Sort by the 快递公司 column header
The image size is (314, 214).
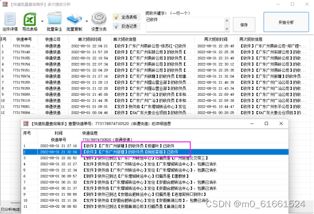[x=53, y=39]
